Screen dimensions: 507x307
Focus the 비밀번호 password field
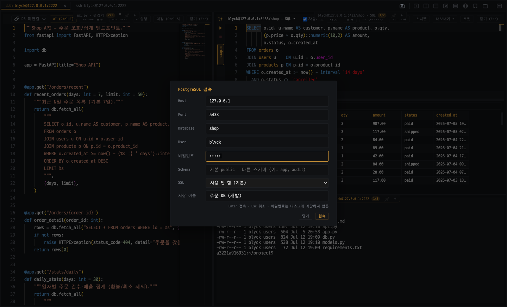click(x=267, y=156)
